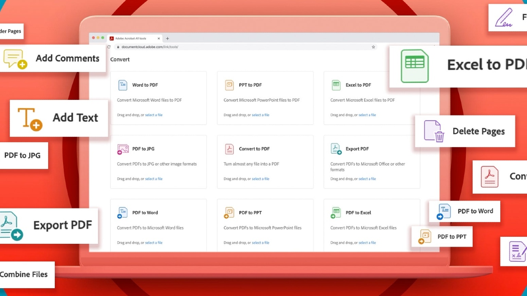Click the Combine Files floating tile

click(x=27, y=275)
